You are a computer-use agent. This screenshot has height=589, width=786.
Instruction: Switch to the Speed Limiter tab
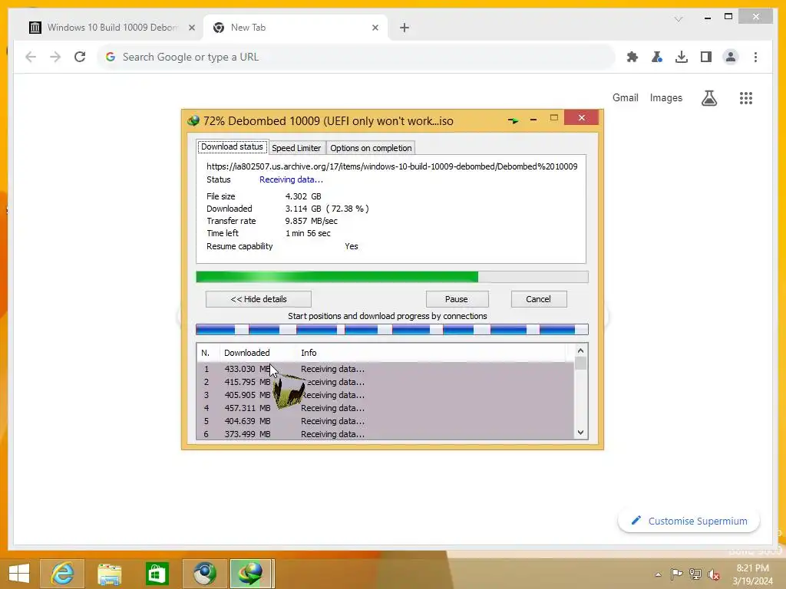click(296, 148)
